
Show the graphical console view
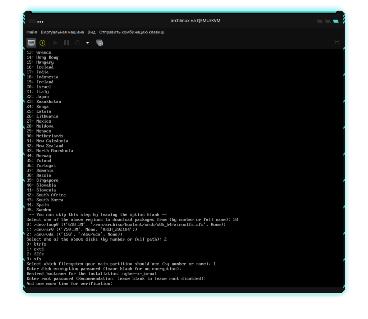point(31,43)
